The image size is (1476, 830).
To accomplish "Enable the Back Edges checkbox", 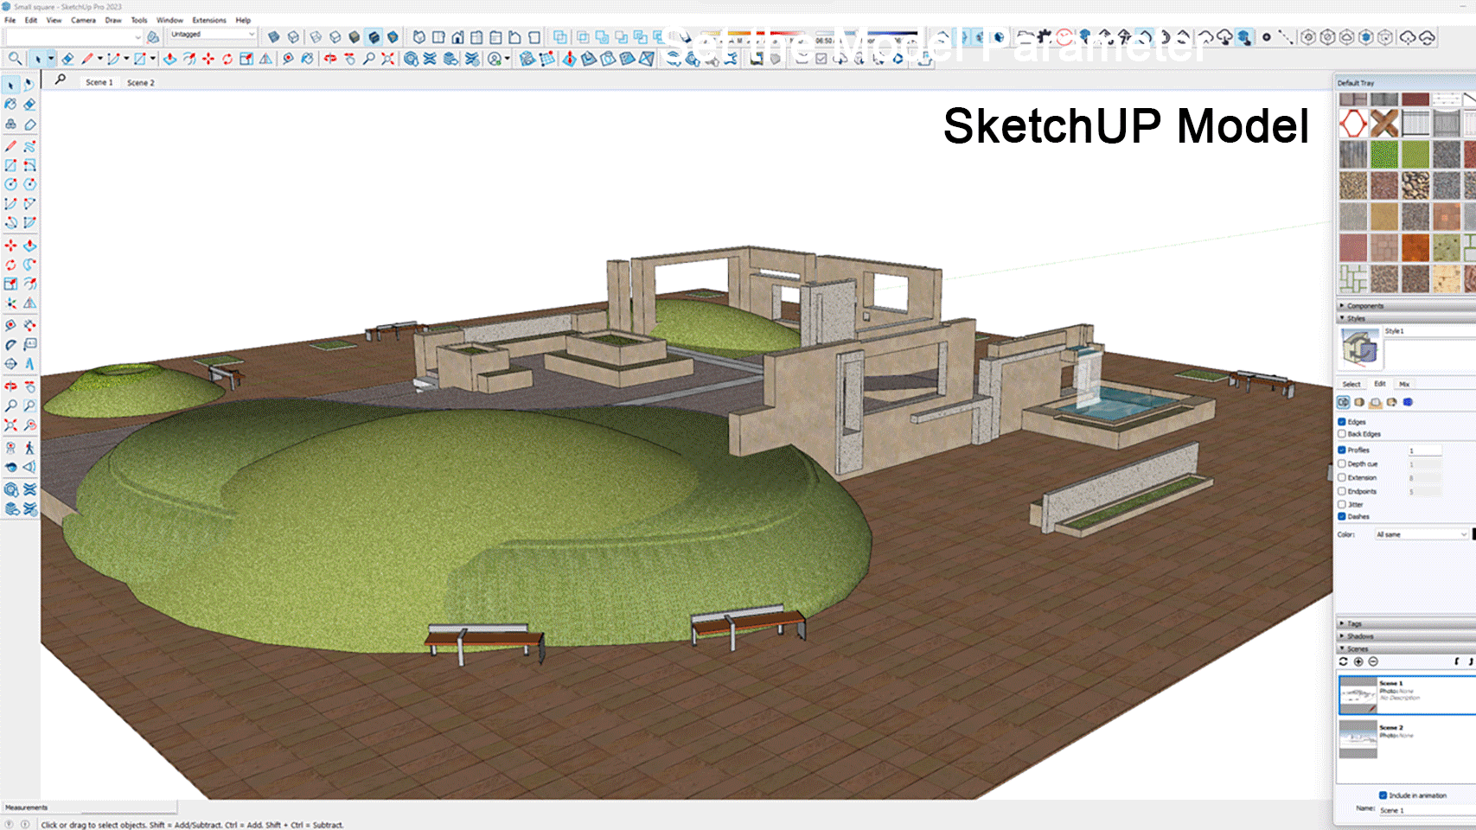I will [1342, 434].
